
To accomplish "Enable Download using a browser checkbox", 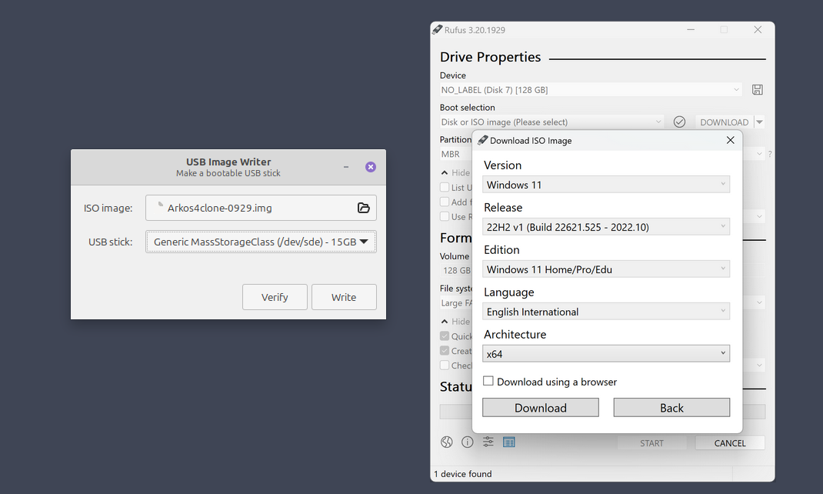I will coord(488,381).
